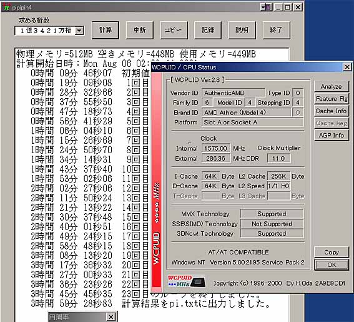354x322 pixels.
Task: Click the 説明 (help) button
Action: (x=242, y=30)
